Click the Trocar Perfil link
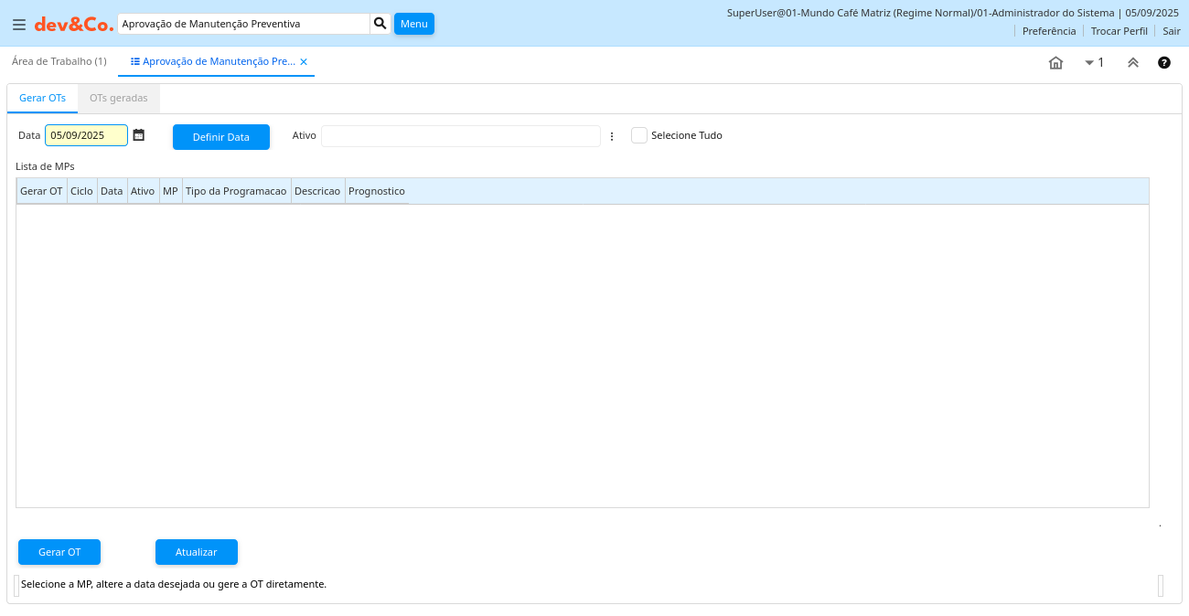This screenshot has height=616, width=1189. [1119, 31]
